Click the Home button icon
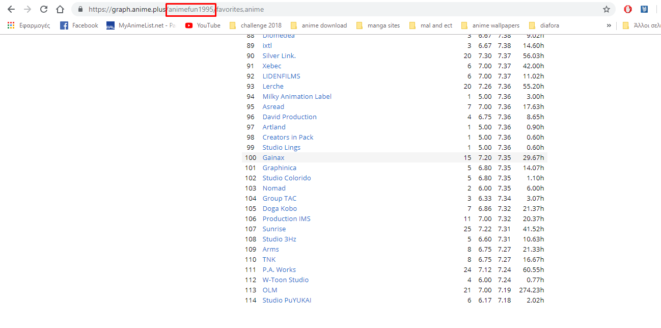The height and width of the screenshot is (328, 661). pyautogui.click(x=60, y=9)
